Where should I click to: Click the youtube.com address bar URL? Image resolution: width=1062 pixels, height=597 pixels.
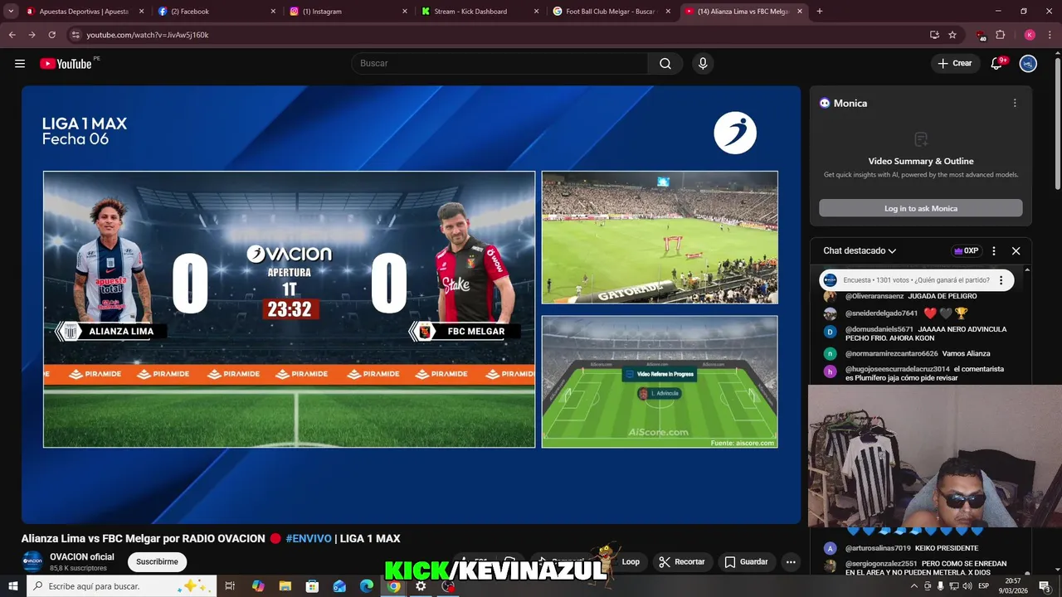[x=148, y=35]
